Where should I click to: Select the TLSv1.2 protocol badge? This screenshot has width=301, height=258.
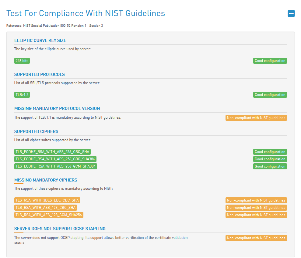tap(22, 95)
